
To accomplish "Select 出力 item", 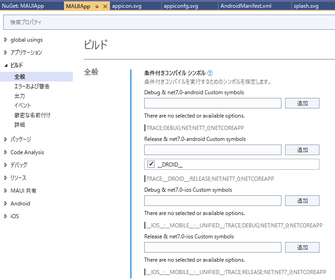I will click(x=20, y=96).
